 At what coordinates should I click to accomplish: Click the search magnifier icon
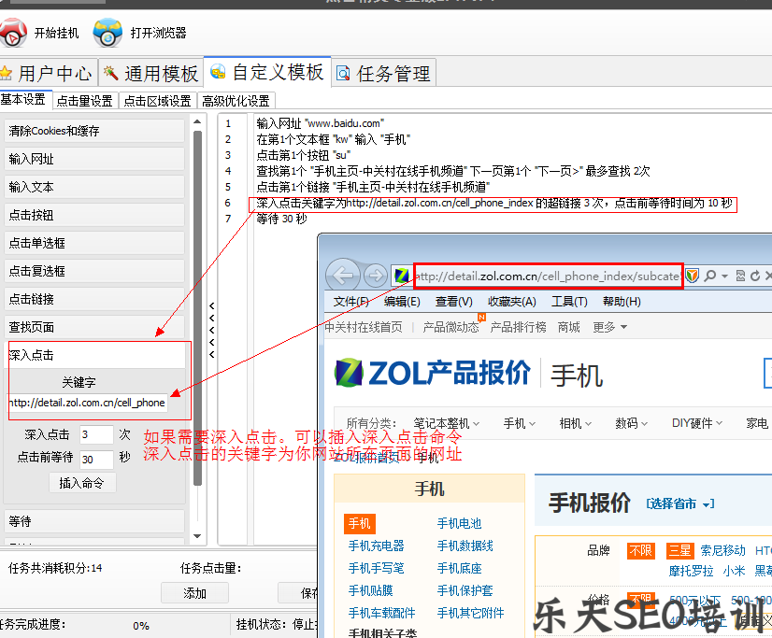tap(712, 275)
